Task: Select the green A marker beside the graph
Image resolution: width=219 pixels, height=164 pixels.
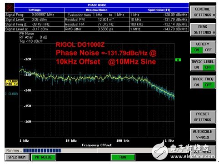Action: tap(178, 60)
